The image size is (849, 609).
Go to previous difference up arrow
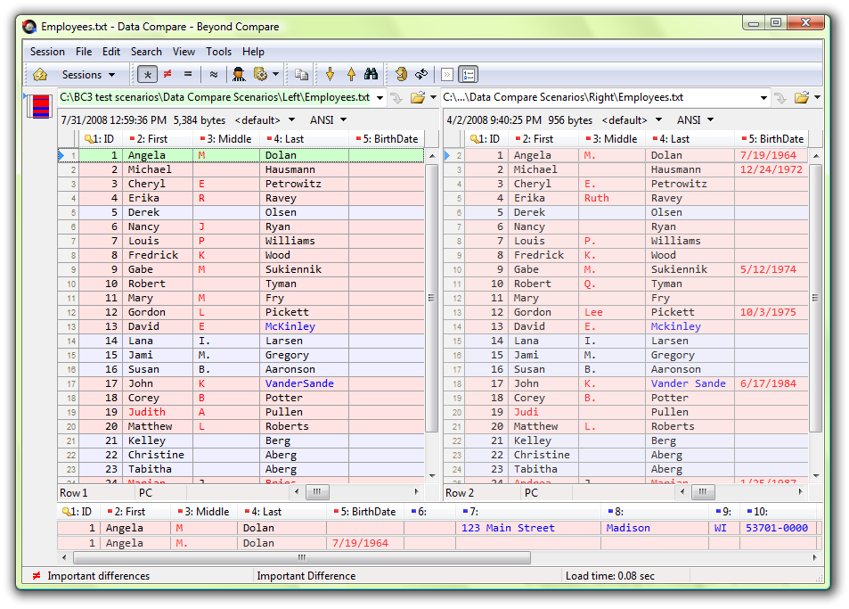[351, 74]
